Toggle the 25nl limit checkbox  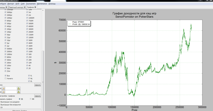pyautogui.click(x=5, y=71)
